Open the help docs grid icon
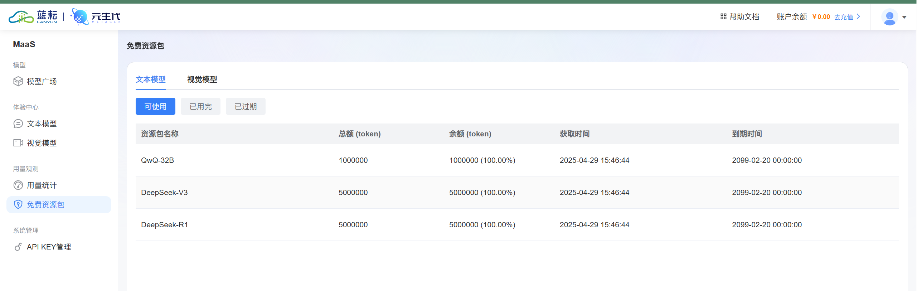The image size is (917, 291). [x=723, y=16]
